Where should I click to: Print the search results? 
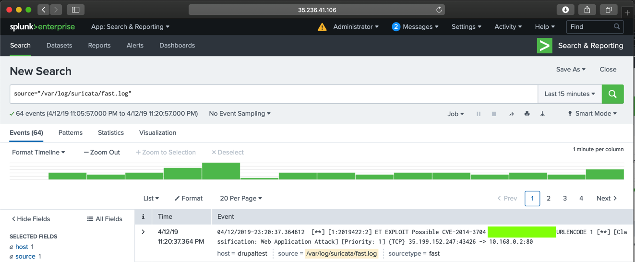pyautogui.click(x=527, y=114)
